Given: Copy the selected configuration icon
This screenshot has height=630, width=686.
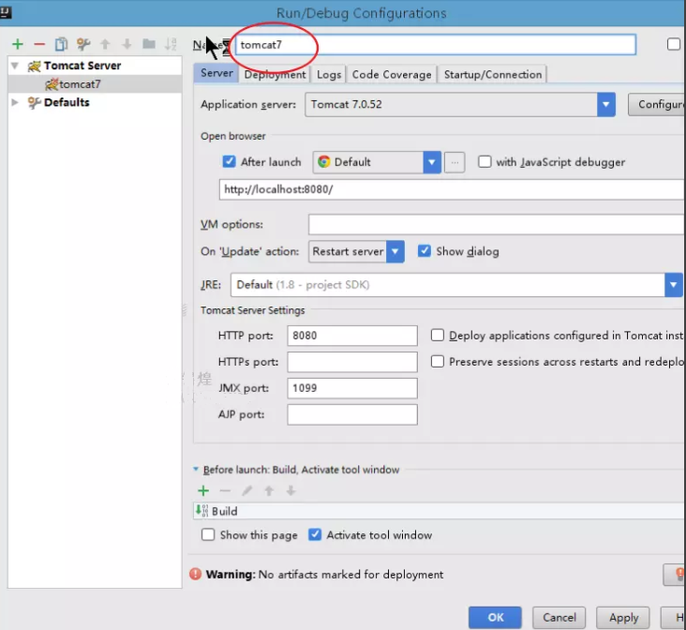Looking at the screenshot, I should tap(61, 44).
